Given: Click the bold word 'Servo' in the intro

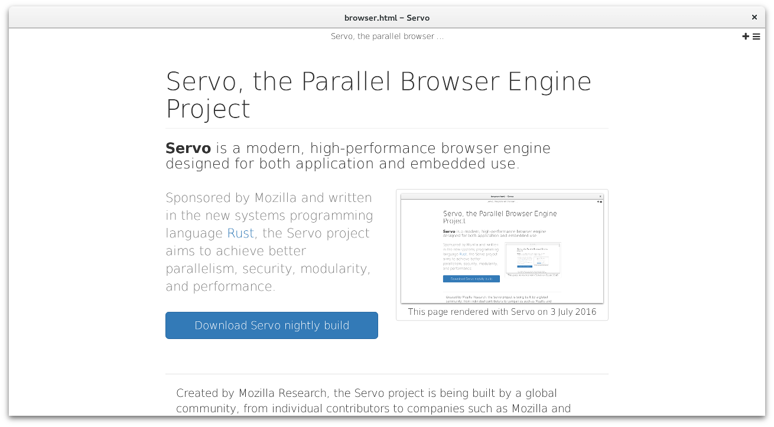Looking at the screenshot, I should point(188,148).
